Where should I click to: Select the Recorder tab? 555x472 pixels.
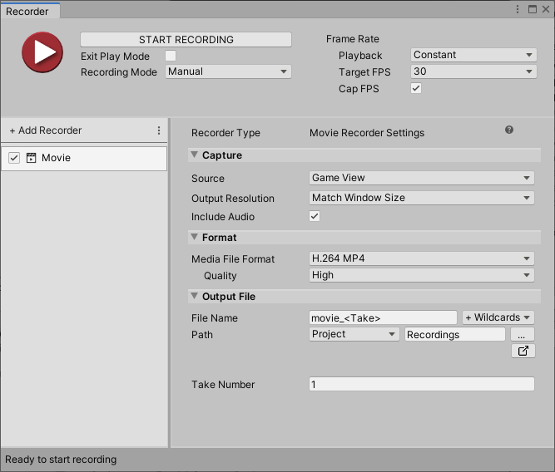(28, 11)
